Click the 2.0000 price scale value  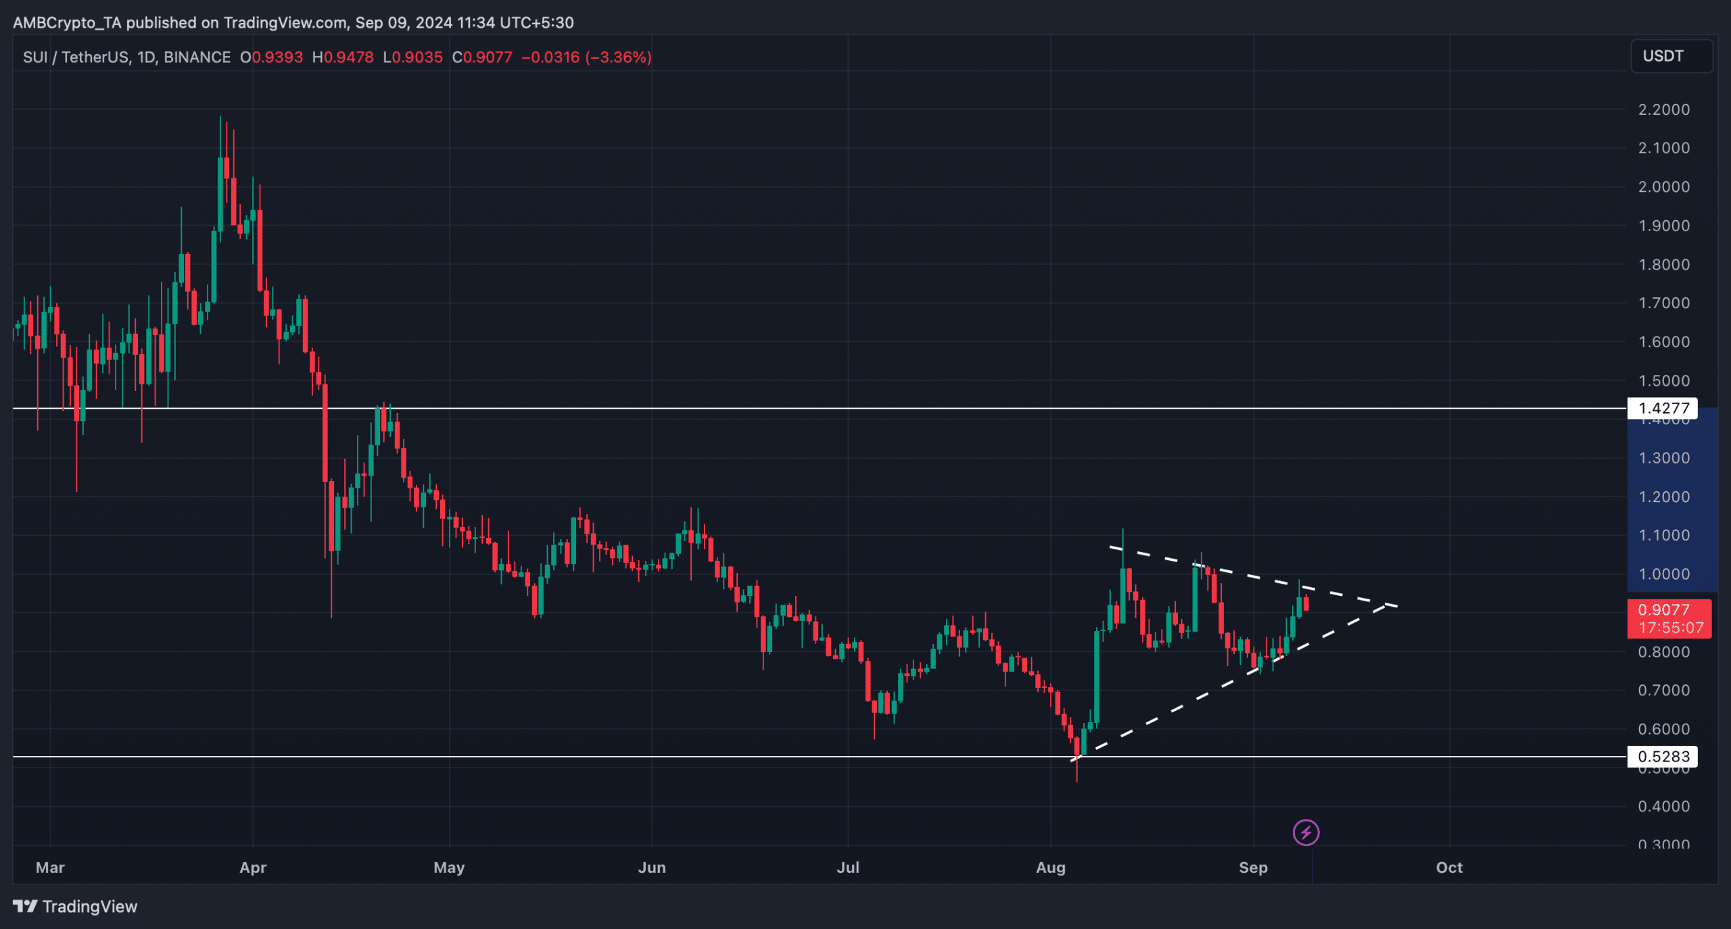[1663, 186]
